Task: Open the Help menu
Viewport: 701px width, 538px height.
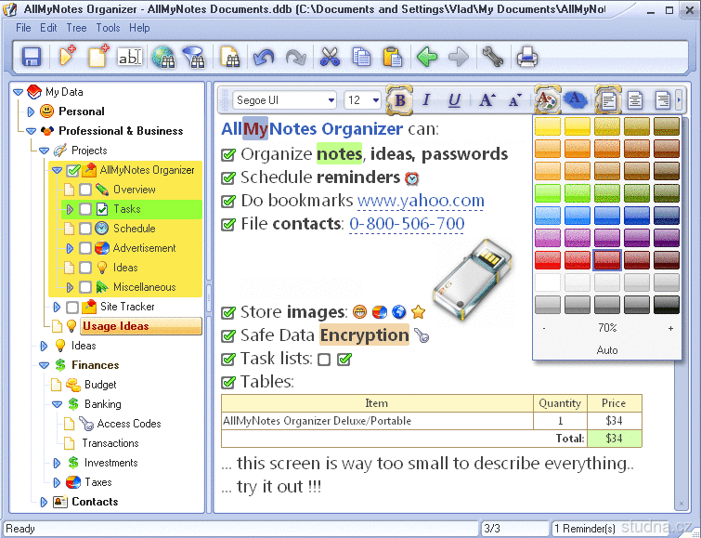Action: point(139,28)
